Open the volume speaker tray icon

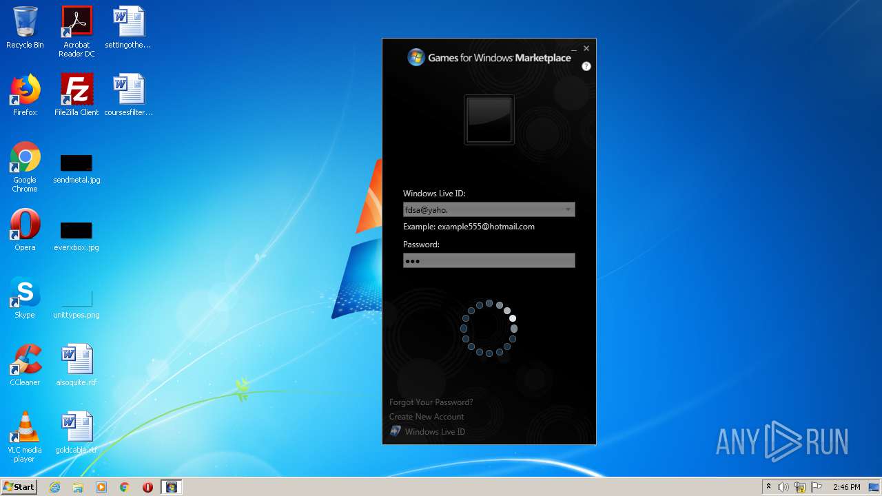[x=783, y=487]
